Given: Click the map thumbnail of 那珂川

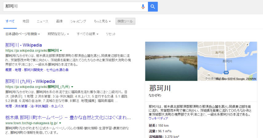Looking at the screenshot, I should [227, 61].
